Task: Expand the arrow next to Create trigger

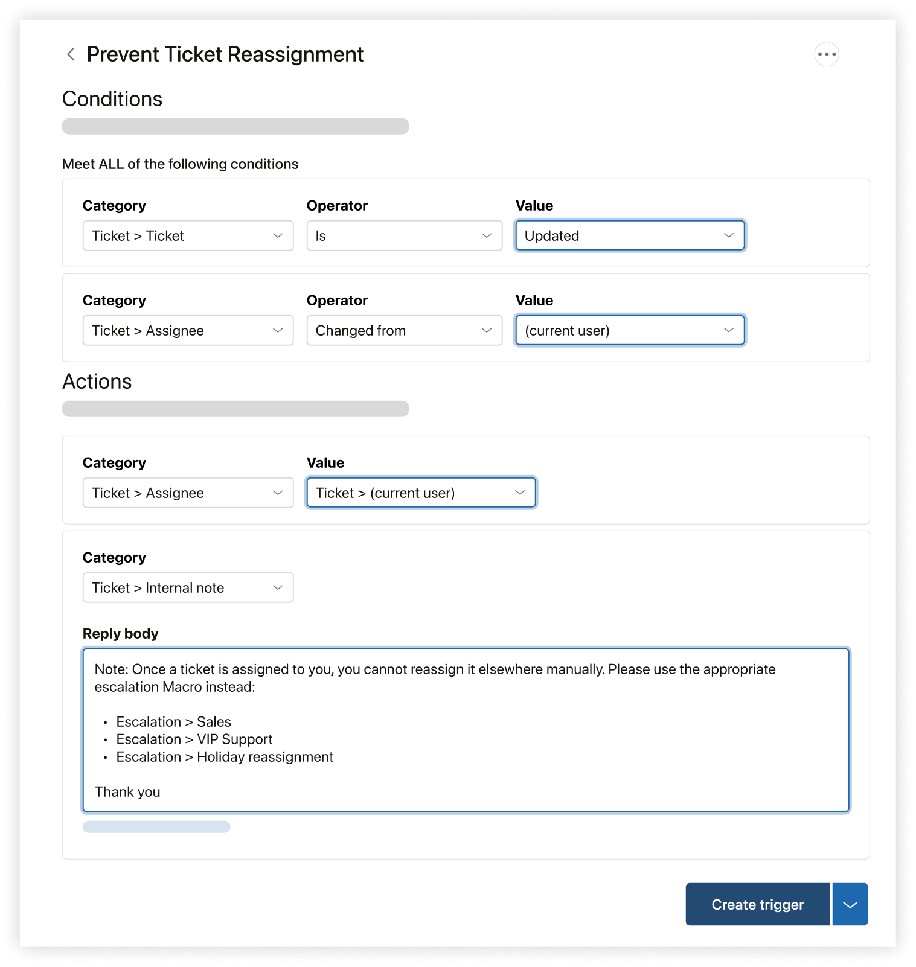Action: tap(850, 904)
